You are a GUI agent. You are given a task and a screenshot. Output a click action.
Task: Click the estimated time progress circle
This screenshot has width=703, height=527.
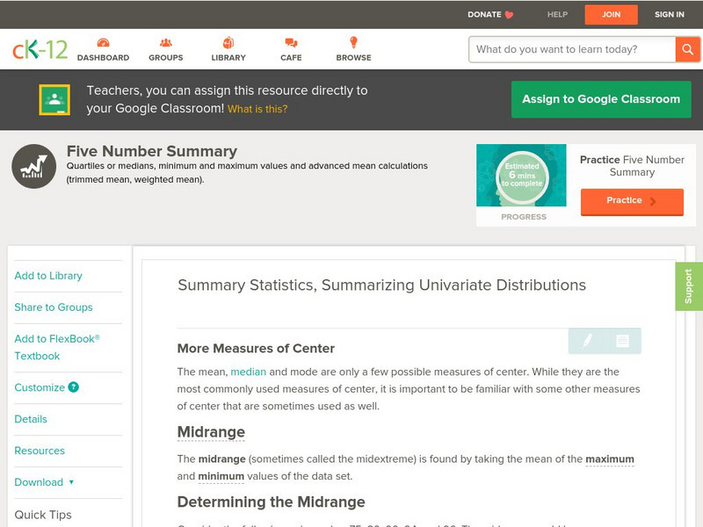click(523, 176)
